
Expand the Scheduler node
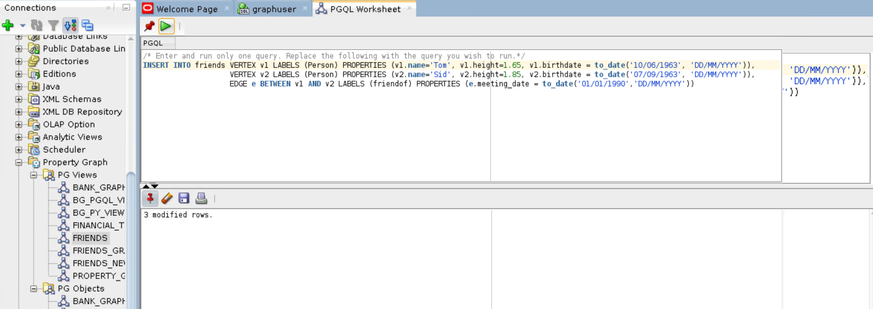click(19, 150)
